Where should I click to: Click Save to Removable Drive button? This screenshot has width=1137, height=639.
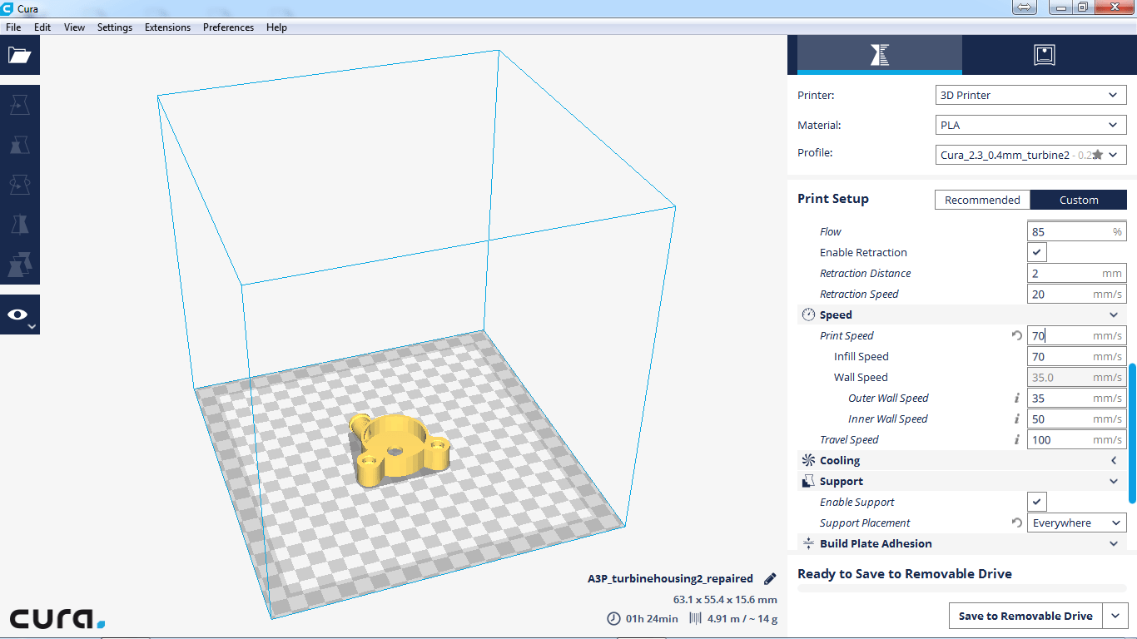point(1025,617)
